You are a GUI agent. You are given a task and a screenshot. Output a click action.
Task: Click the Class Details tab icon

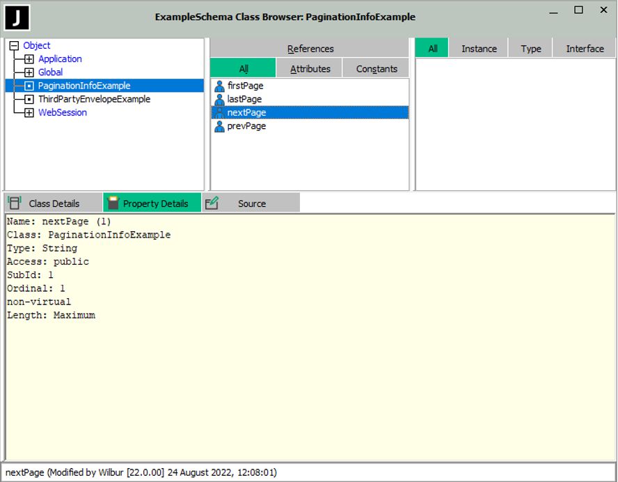[x=14, y=203]
